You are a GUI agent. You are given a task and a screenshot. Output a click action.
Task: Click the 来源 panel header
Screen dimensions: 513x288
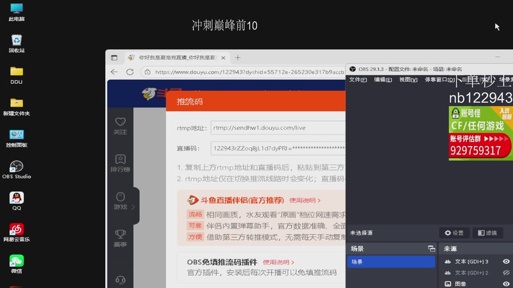pos(450,249)
